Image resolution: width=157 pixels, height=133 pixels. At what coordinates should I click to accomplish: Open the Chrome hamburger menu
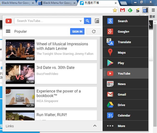[x=153, y=10]
